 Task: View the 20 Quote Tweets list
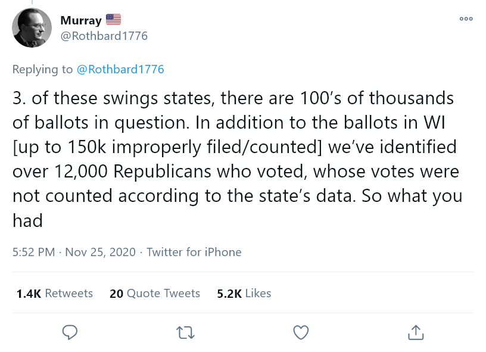pyautogui.click(x=155, y=293)
